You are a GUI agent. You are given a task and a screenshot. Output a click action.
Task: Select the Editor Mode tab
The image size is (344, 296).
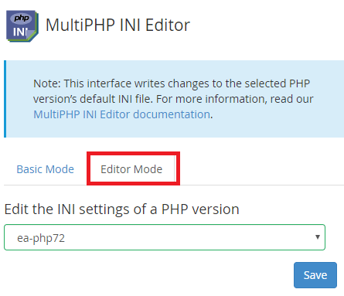point(131,169)
